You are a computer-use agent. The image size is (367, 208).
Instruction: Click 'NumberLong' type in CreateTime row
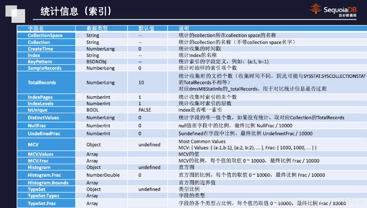(100, 49)
